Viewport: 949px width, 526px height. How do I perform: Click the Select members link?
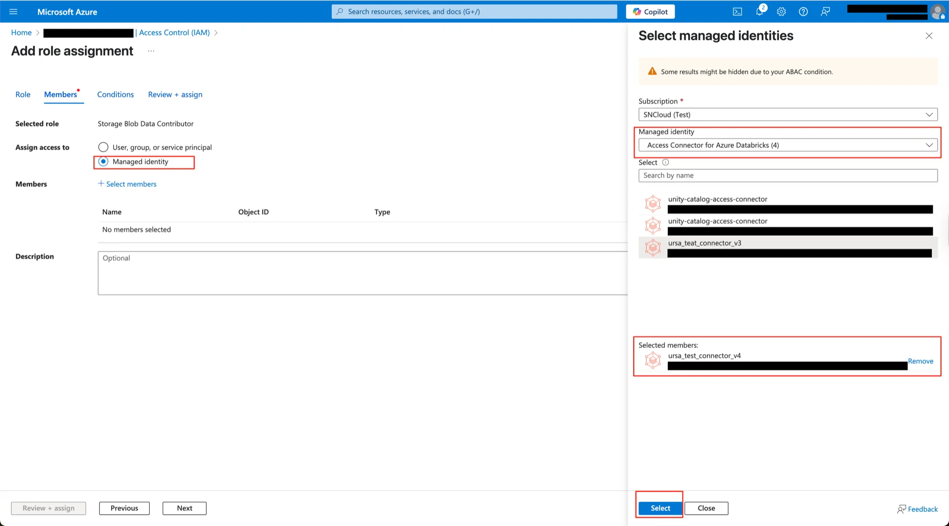click(131, 184)
